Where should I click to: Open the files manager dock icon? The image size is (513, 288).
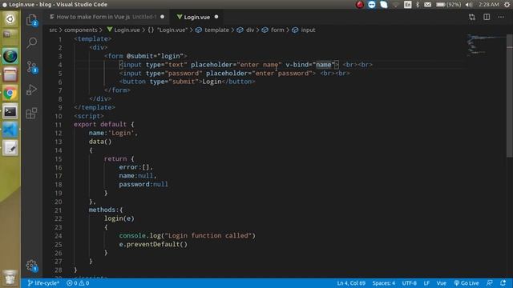[10, 74]
